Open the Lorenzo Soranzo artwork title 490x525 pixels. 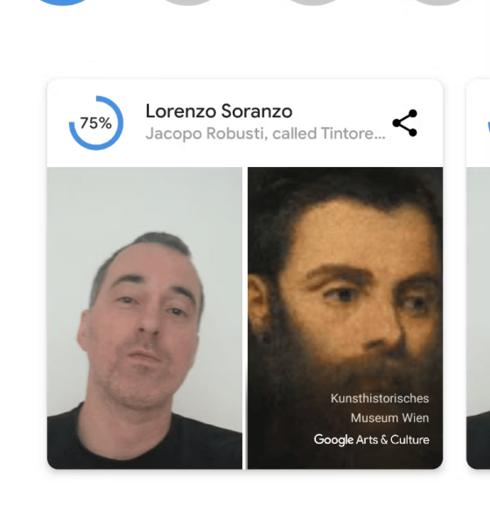(x=219, y=111)
